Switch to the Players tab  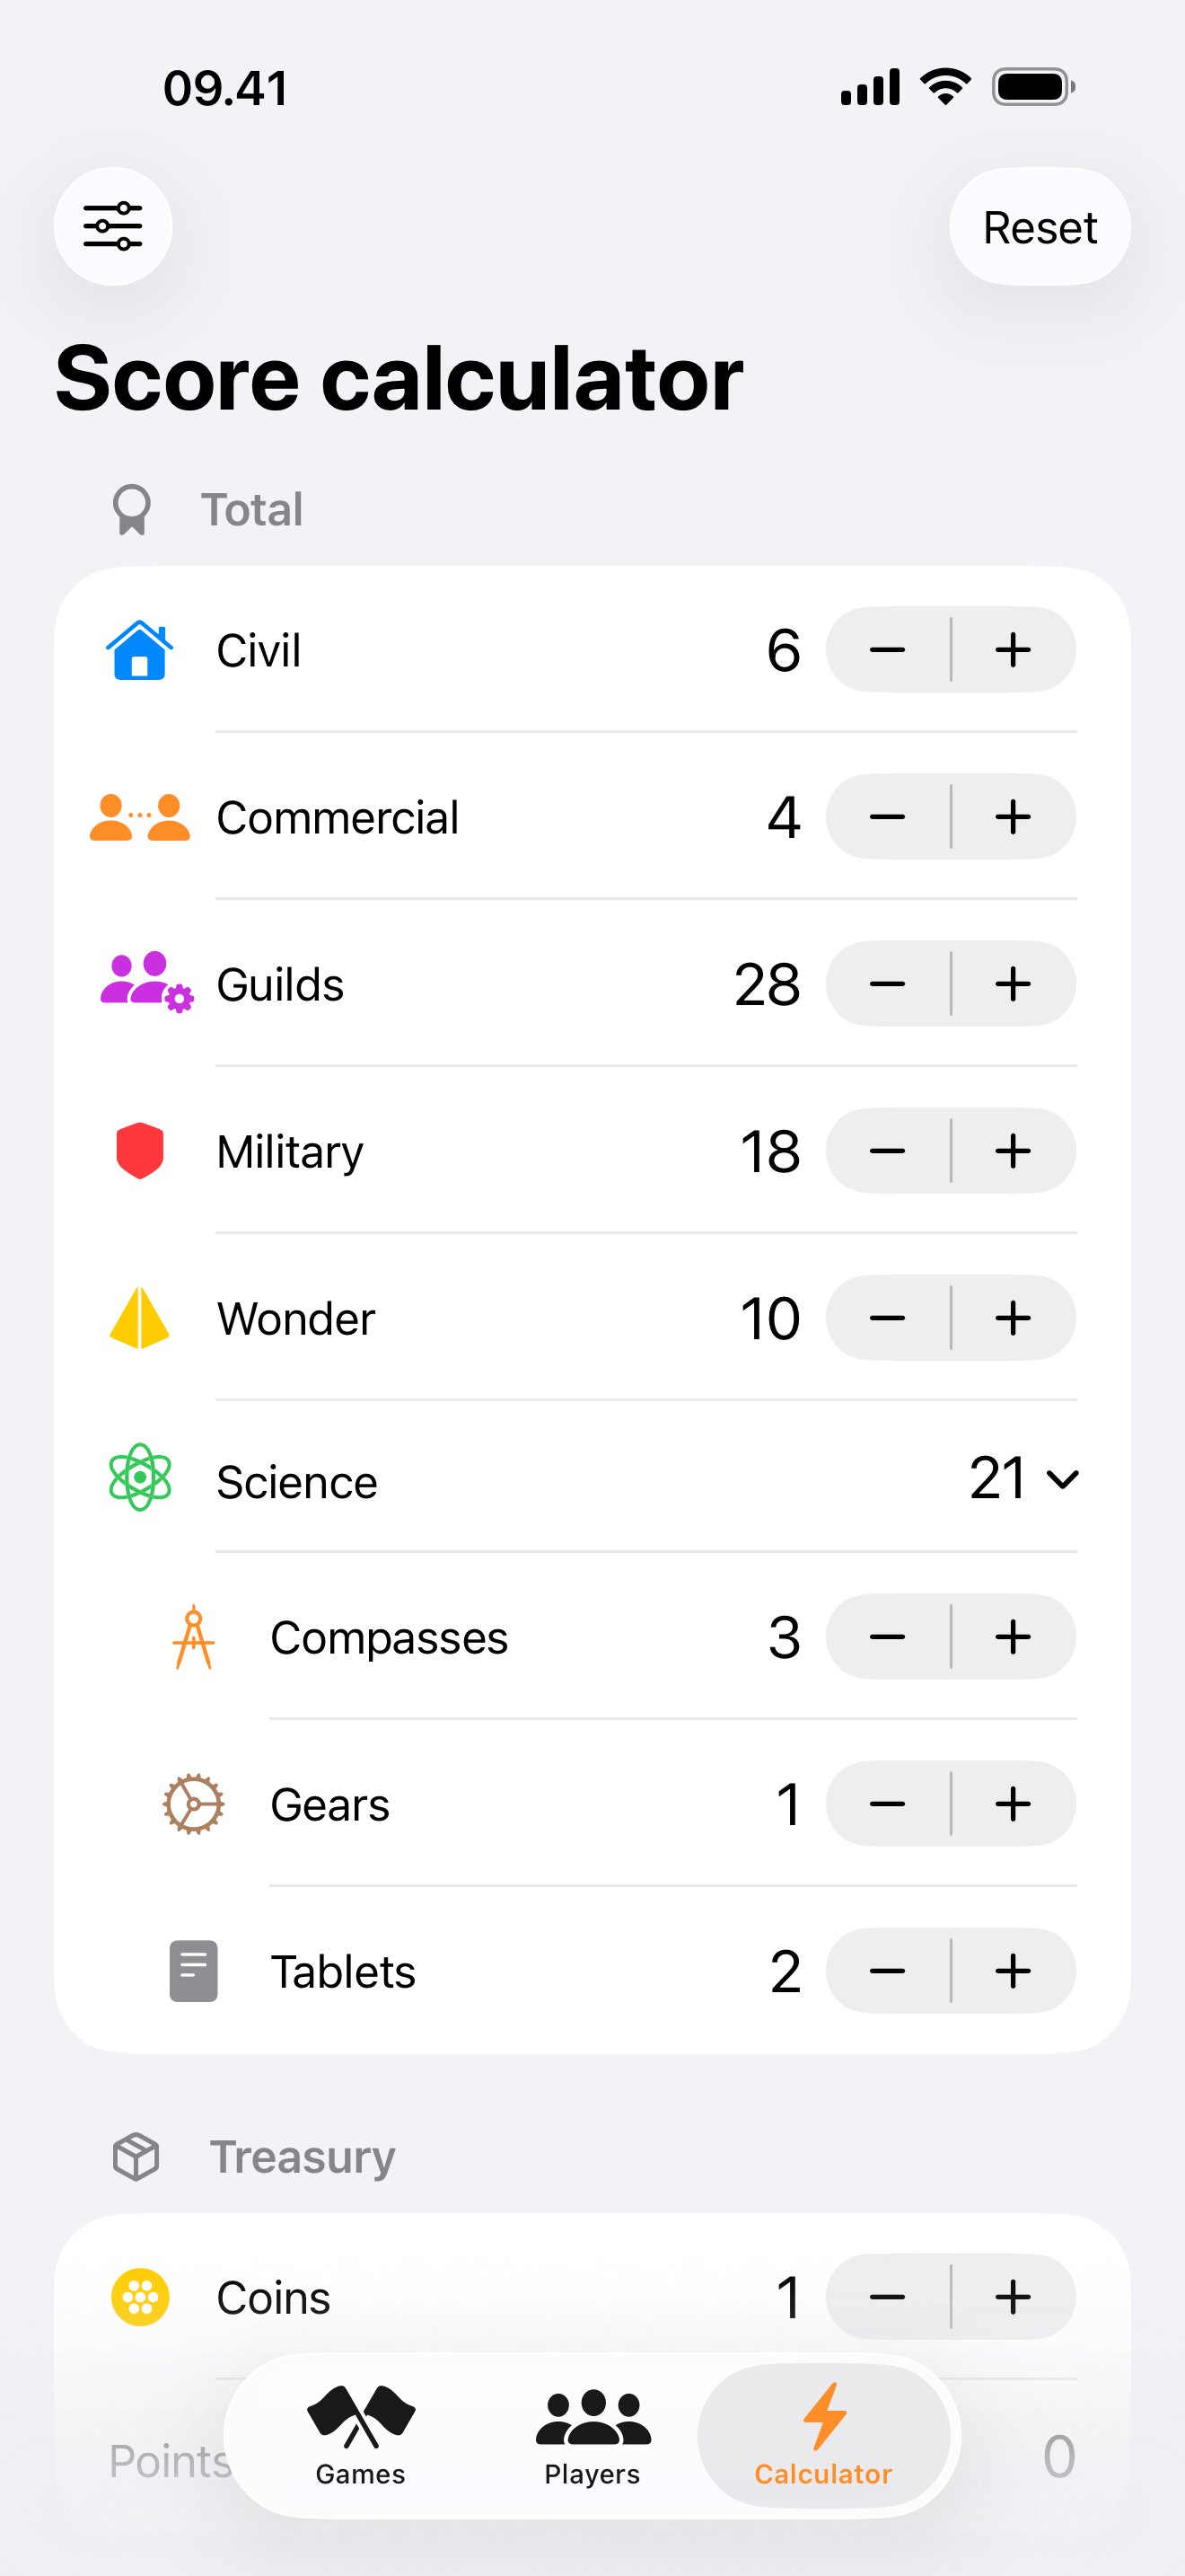(592, 2436)
